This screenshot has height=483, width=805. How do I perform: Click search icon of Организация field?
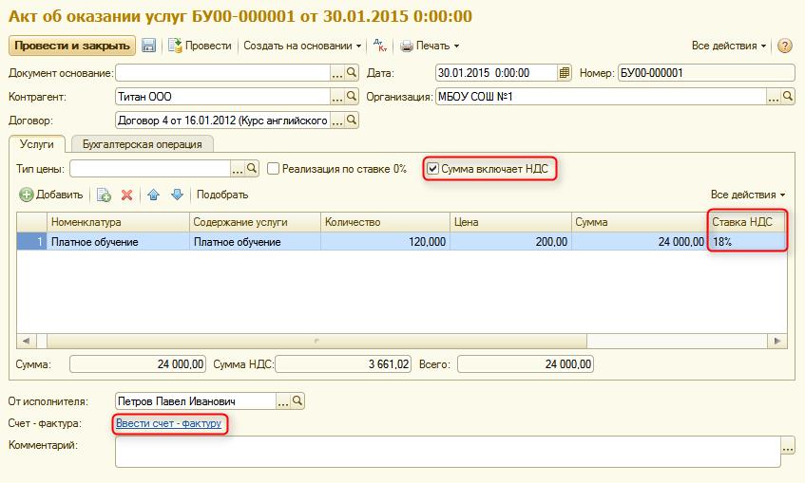click(788, 97)
